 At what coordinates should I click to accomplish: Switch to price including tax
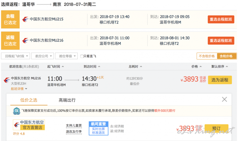(226, 56)
